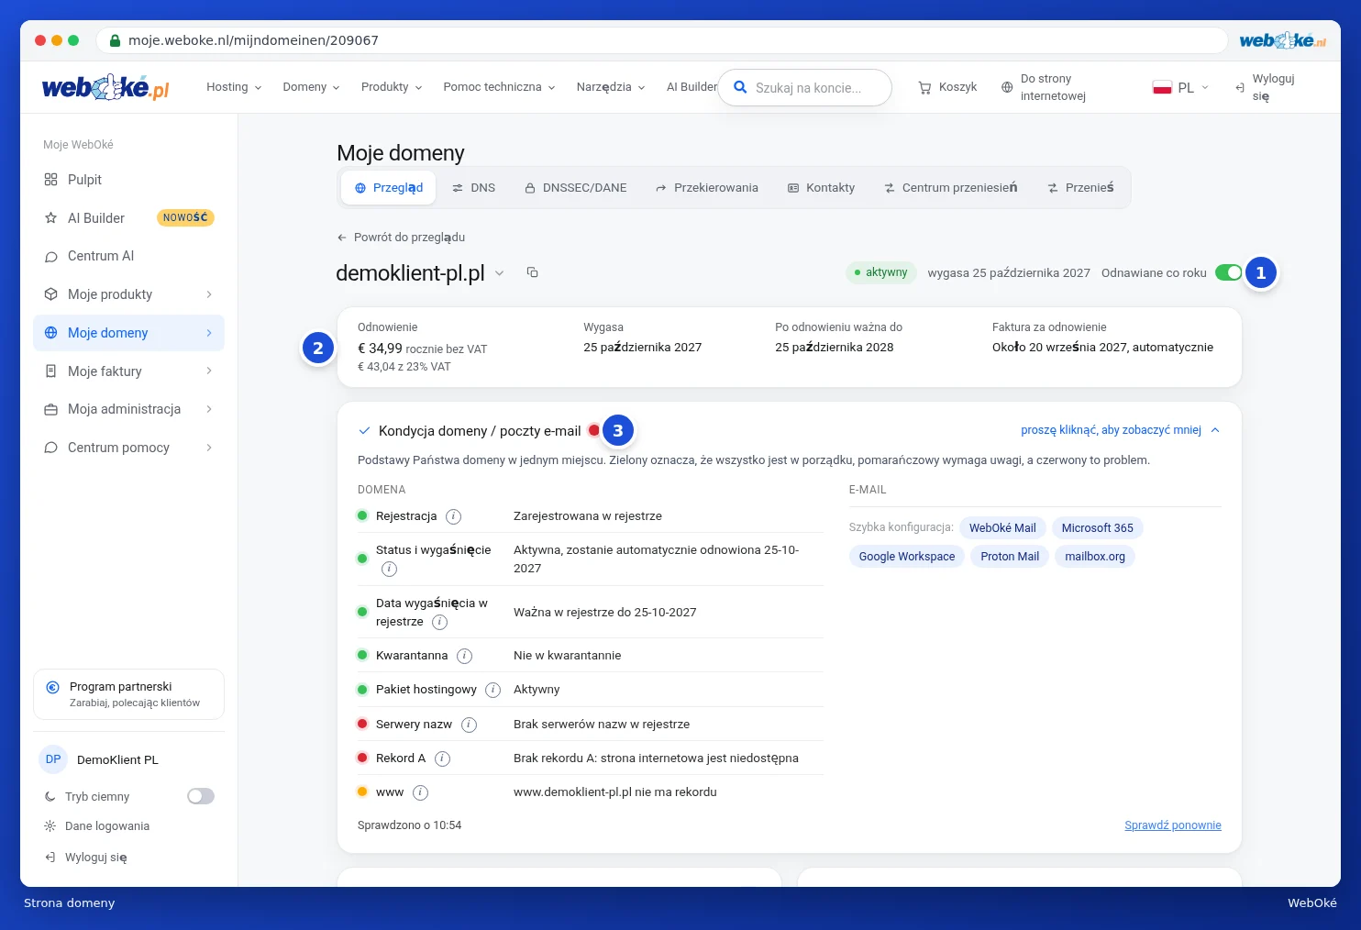Open the Koszyk shopping cart
Image resolution: width=1361 pixels, height=930 pixels.
(x=947, y=87)
